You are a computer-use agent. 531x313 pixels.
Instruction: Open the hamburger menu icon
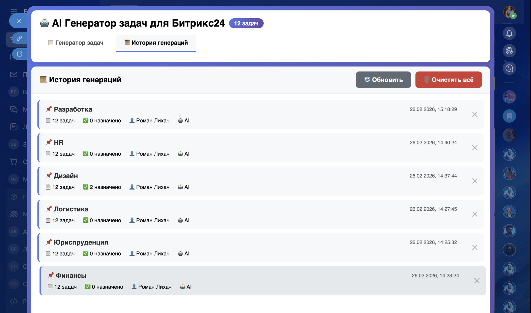coord(14,11)
